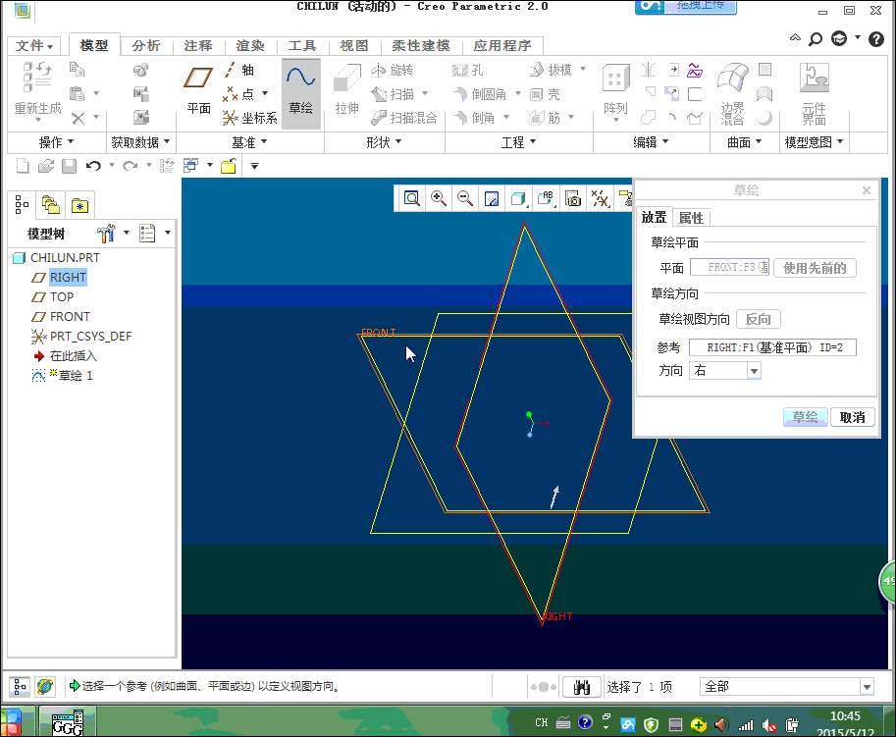Switch to the 柔性建模 ribbon tab

[421, 46]
